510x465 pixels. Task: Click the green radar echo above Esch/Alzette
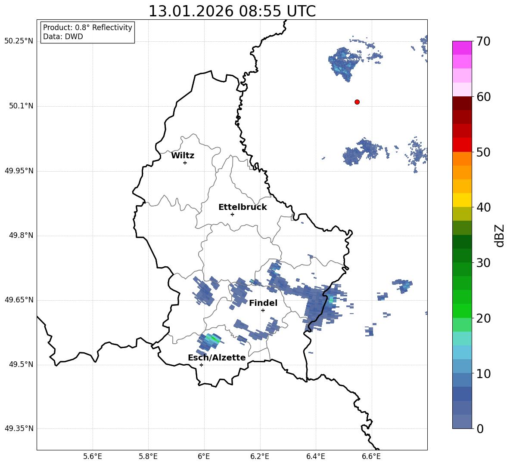pyautogui.click(x=212, y=339)
